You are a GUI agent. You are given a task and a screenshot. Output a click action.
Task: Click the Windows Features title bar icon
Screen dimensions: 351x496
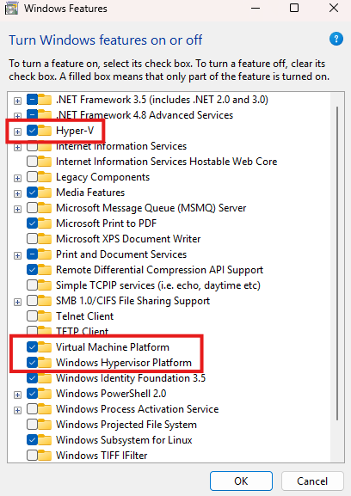11,9
